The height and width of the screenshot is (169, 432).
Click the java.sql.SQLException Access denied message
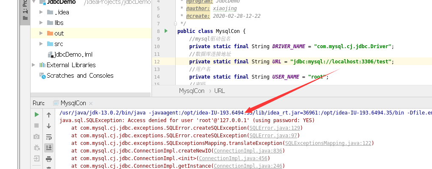[x=187, y=120]
